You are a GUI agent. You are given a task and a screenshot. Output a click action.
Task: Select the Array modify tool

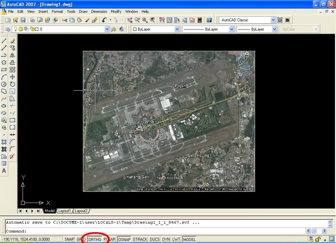tap(12, 70)
